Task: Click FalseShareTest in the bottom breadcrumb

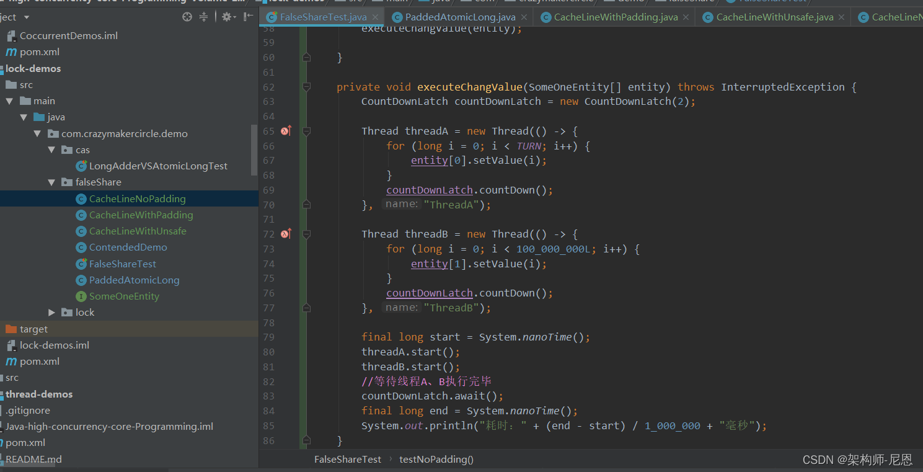Action: pos(348,459)
